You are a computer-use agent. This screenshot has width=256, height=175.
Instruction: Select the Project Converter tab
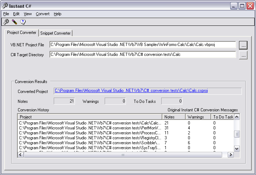(22, 33)
